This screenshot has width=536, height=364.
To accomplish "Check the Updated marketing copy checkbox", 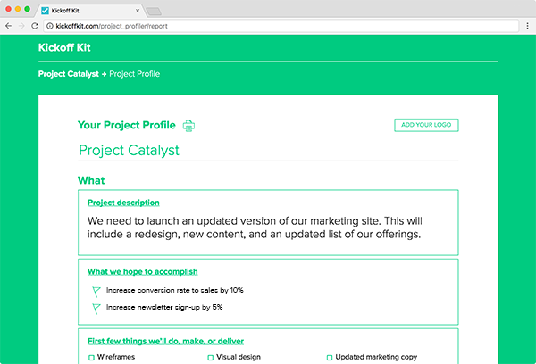I will 330,358.
